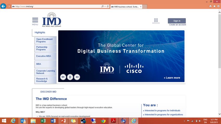This screenshot has height=124, width=221.
Task: Skip forward in banner slideshow
Action: click(77, 77)
